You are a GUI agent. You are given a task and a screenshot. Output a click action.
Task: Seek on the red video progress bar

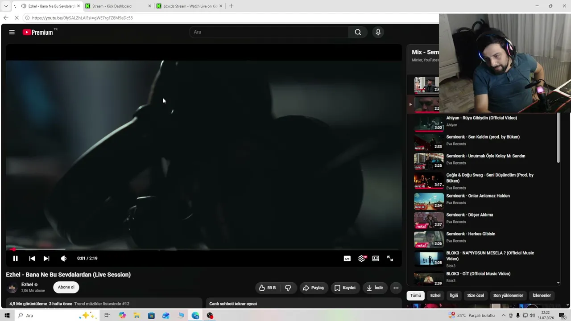(x=204, y=249)
